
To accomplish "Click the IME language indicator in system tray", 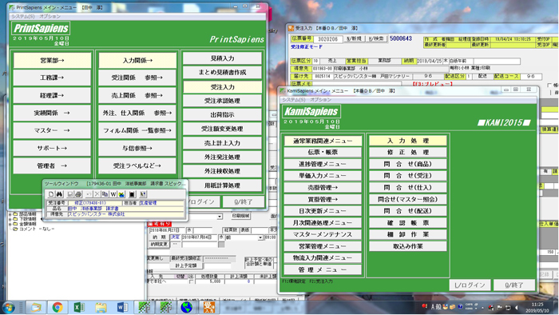I will point(436,307).
